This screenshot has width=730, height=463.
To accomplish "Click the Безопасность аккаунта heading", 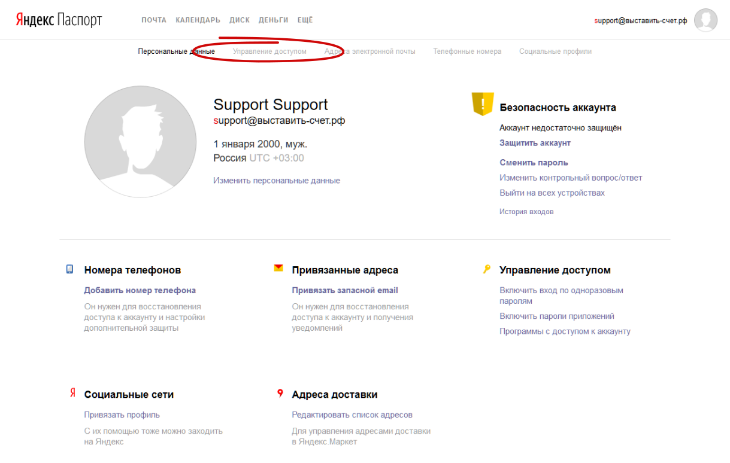I will (x=558, y=108).
